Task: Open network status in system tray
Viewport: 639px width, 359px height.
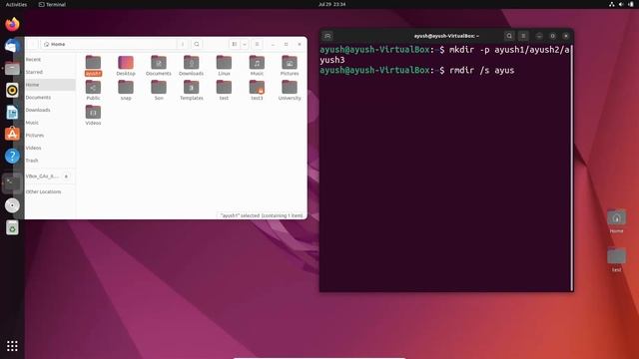Action: coord(612,4)
